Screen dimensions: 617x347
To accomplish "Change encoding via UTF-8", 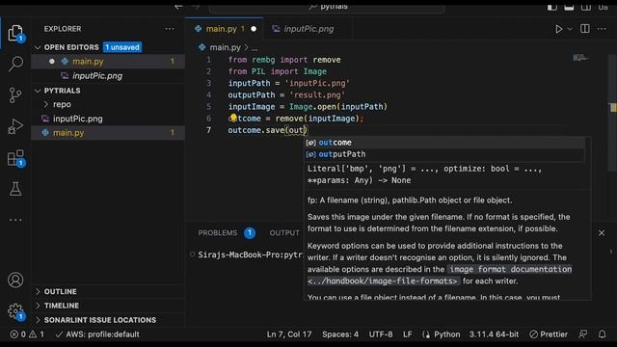I will pyautogui.click(x=381, y=334).
